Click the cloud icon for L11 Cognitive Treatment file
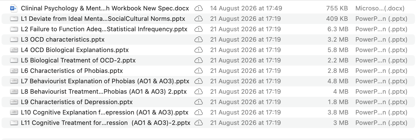The image size is (416, 140). pos(199,123)
